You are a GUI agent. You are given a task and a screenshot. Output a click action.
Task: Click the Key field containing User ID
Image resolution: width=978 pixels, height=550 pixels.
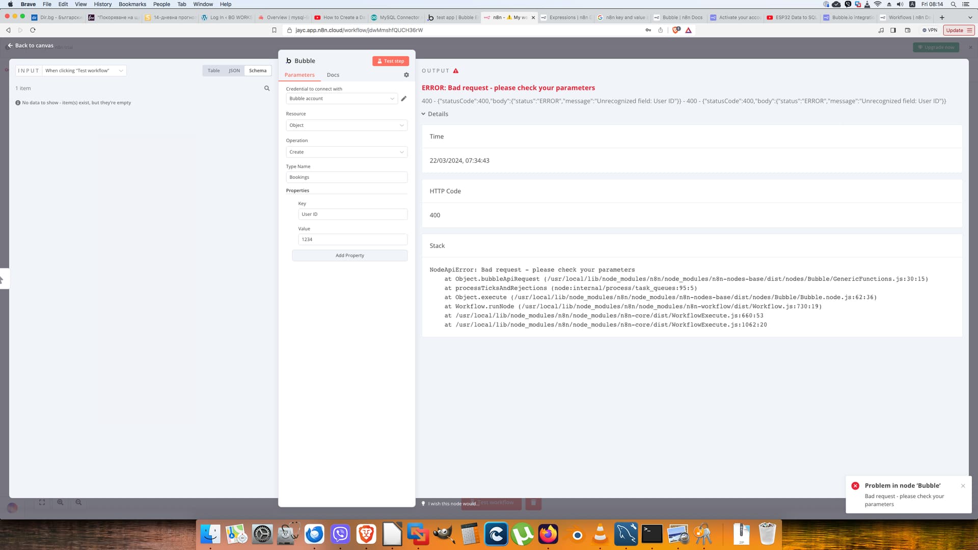tap(352, 214)
